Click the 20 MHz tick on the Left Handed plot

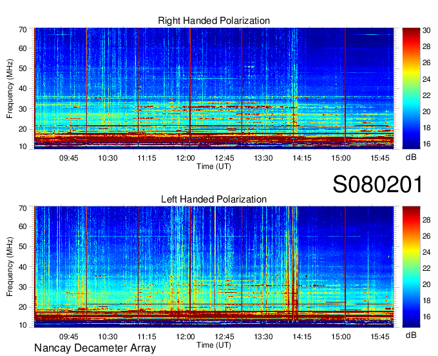tap(23, 308)
